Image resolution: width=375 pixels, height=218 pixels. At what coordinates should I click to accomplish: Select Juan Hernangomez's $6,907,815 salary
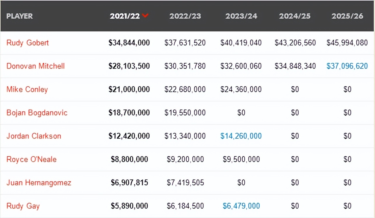pyautogui.click(x=129, y=183)
